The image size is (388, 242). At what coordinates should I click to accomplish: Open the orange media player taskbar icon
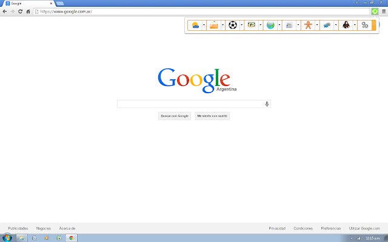47,238
